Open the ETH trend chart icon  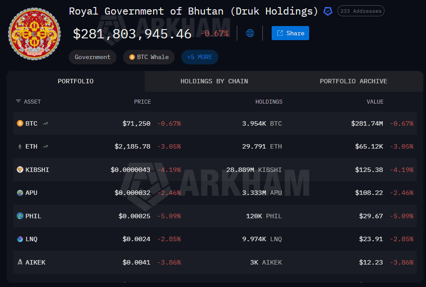45,147
